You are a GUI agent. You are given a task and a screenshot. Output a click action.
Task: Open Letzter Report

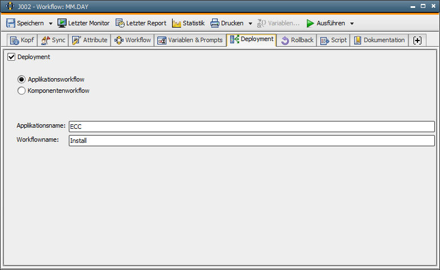tap(141, 23)
